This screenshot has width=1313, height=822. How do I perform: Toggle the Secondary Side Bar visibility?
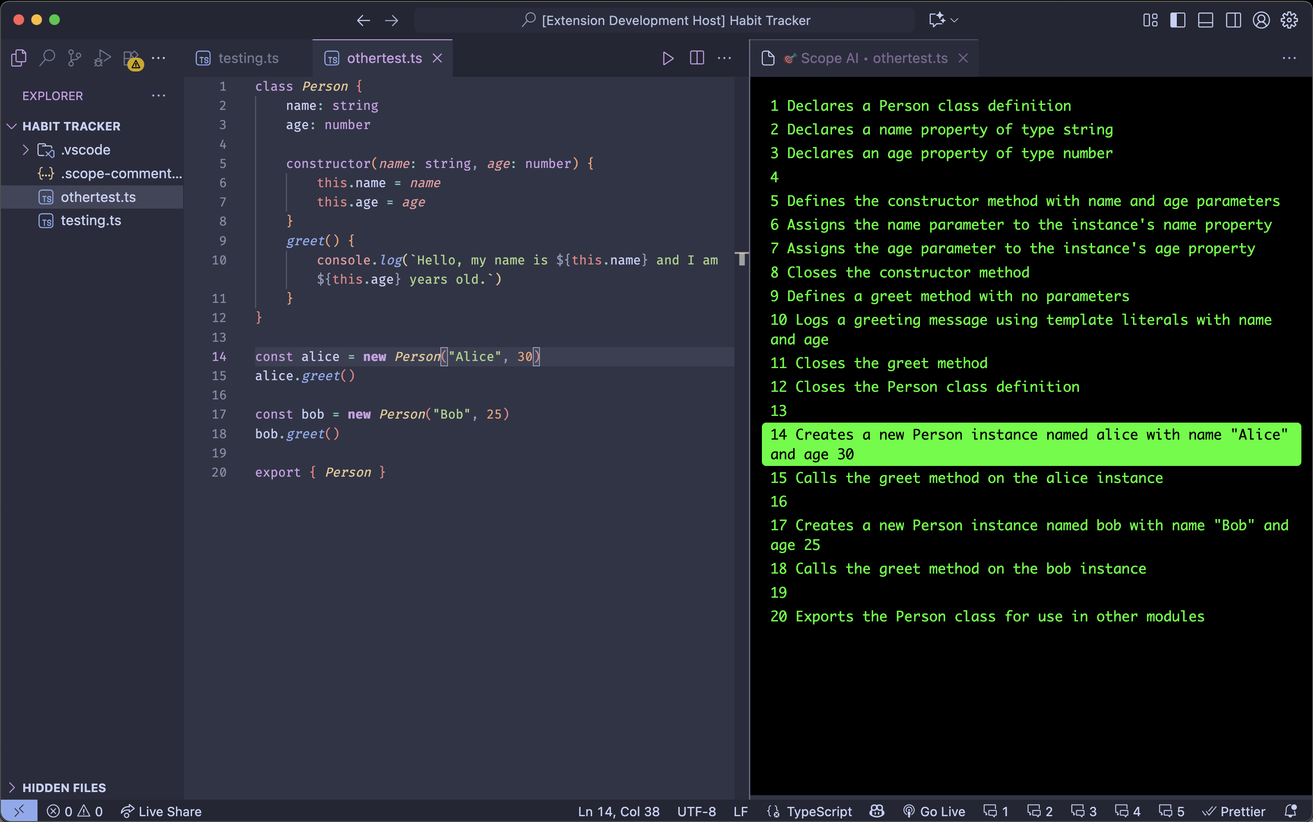(x=1233, y=20)
